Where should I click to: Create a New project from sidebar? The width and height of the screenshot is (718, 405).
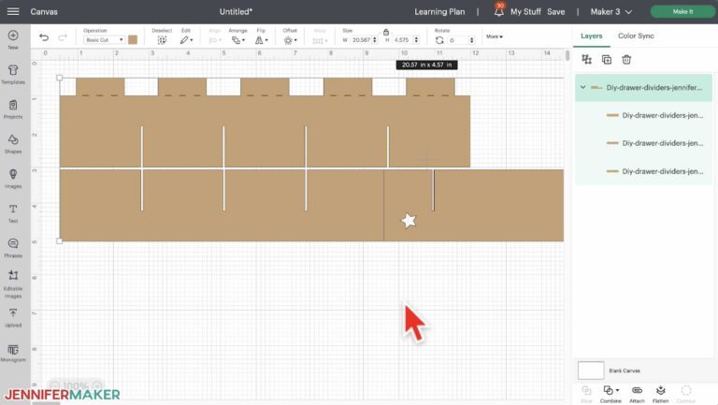pyautogui.click(x=13, y=40)
